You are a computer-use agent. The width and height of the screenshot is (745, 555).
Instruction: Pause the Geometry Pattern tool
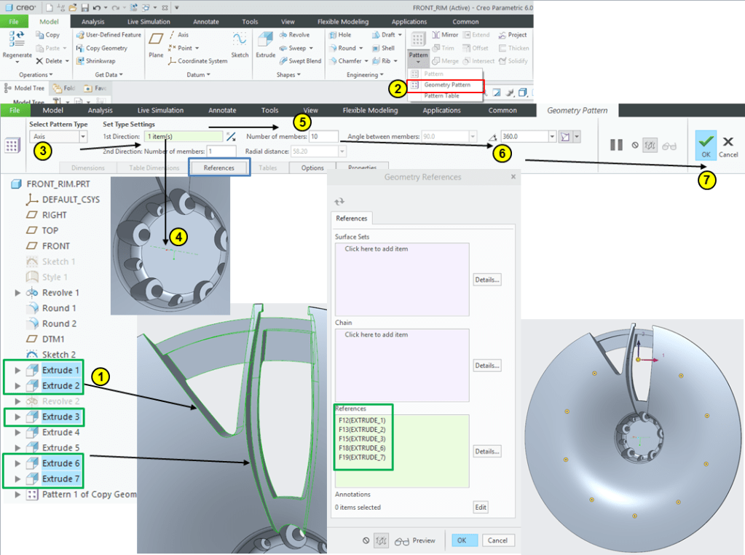pyautogui.click(x=616, y=145)
